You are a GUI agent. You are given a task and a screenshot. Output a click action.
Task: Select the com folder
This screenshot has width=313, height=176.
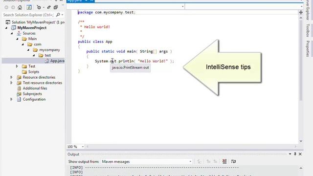coord(38,44)
